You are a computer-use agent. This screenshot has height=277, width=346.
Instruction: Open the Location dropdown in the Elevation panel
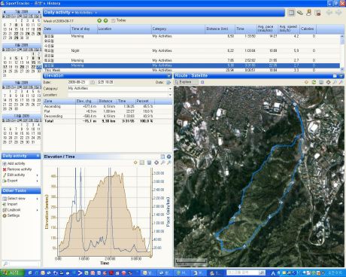click(170, 95)
